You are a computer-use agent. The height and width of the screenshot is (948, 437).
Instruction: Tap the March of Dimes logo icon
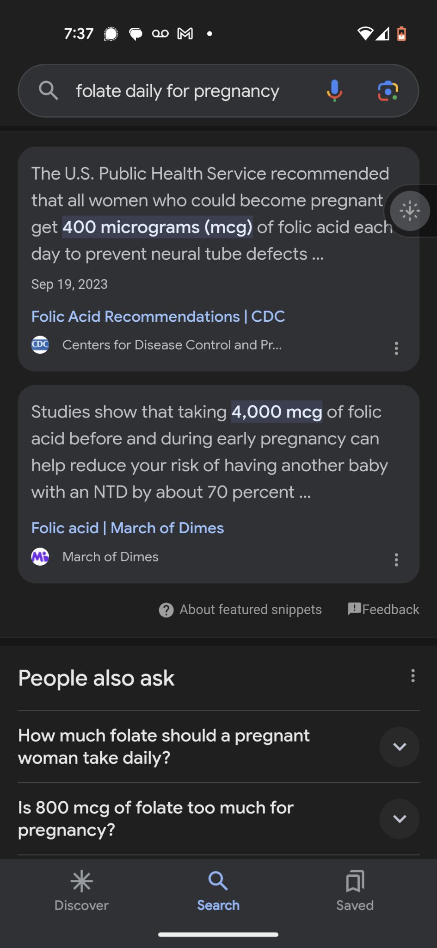[x=40, y=556]
